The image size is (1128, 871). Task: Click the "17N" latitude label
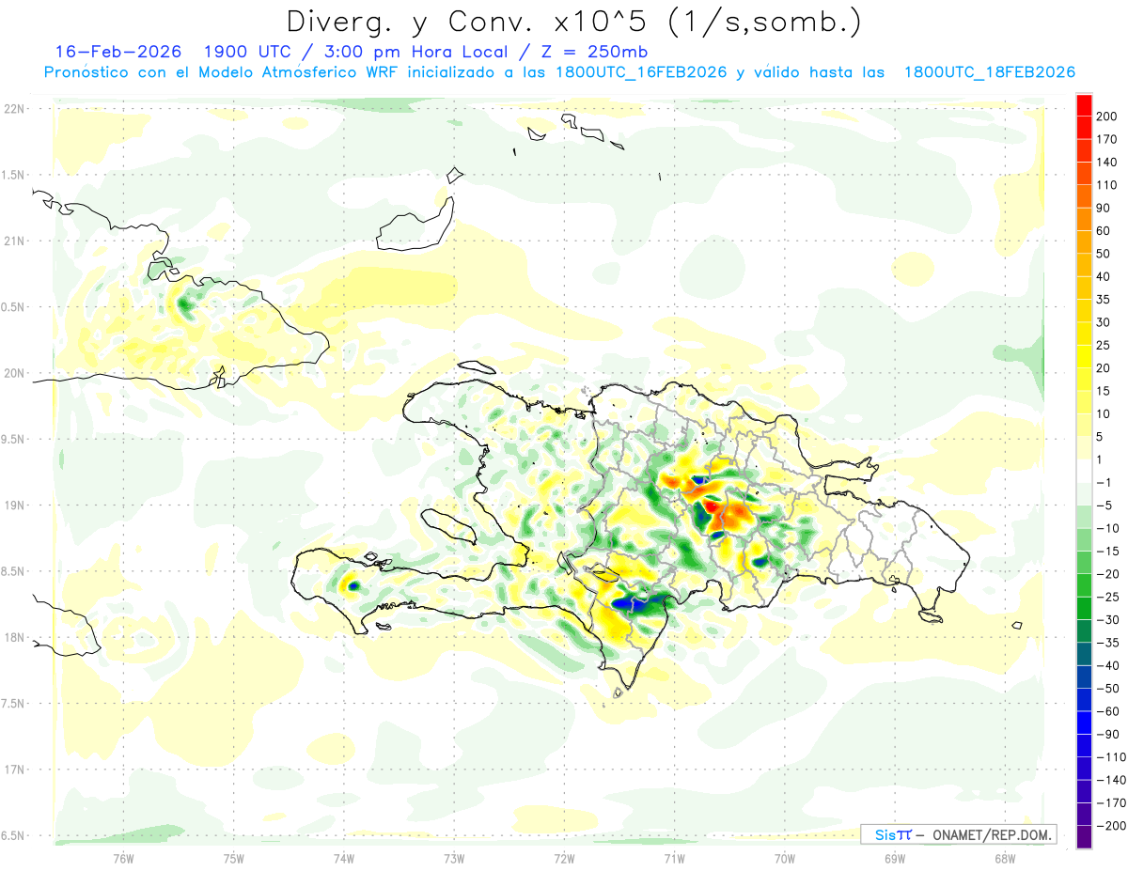coord(13,770)
